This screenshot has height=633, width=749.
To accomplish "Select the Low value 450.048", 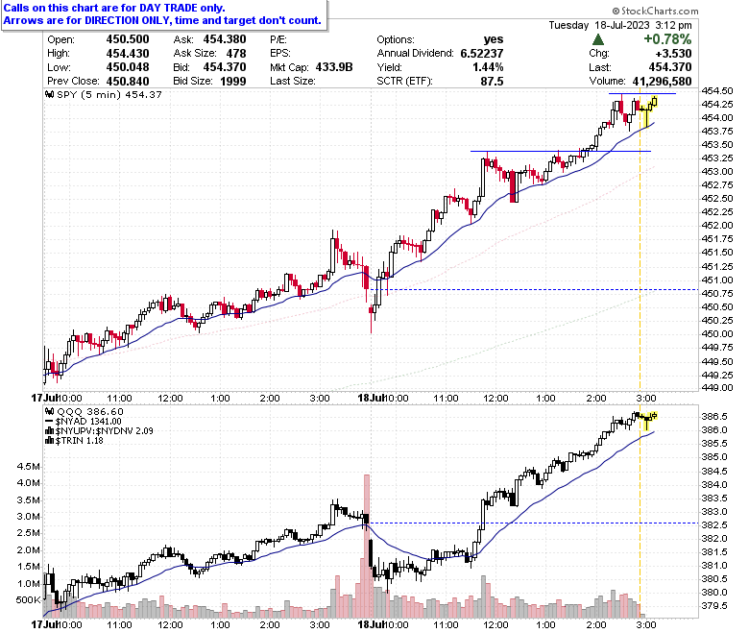I will [128, 67].
